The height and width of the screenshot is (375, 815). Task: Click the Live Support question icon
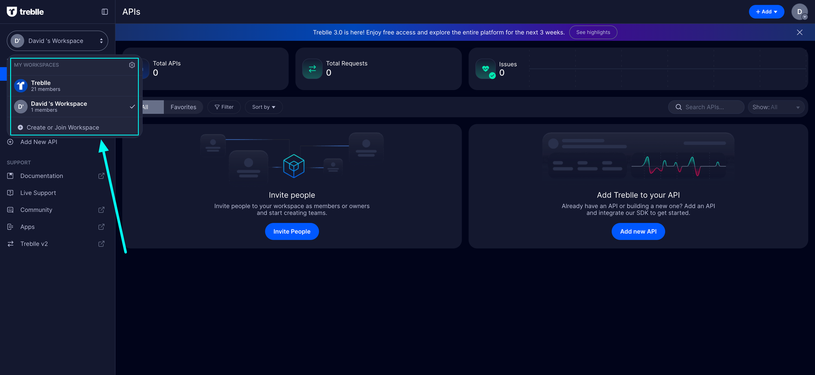(x=11, y=193)
